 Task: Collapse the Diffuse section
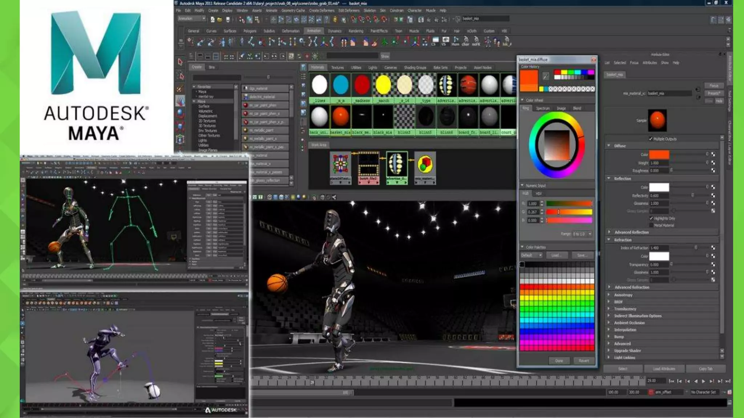coord(609,146)
